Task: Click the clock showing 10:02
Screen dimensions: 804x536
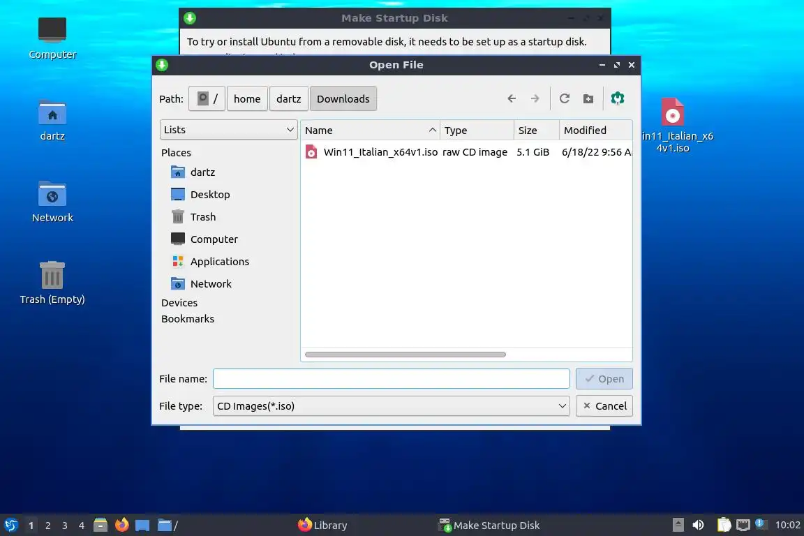Action: coord(787,526)
